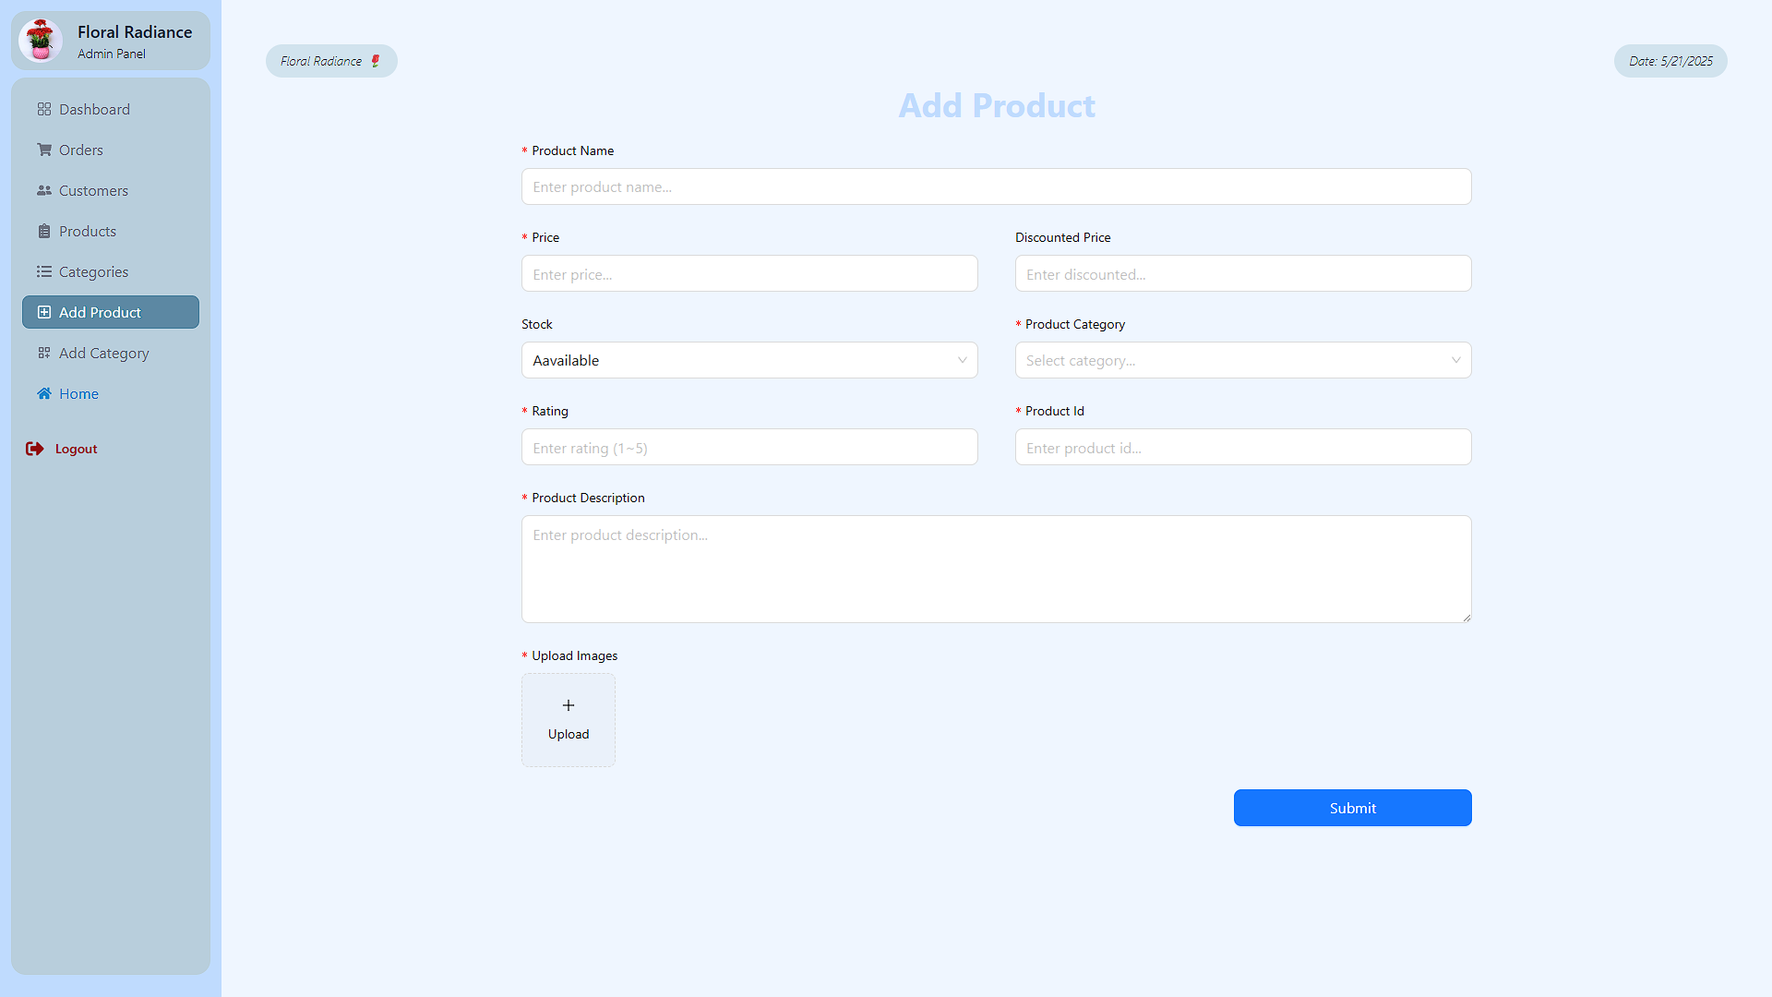The image size is (1772, 997).
Task: Expand the Product Category selector
Action: tap(1242, 360)
